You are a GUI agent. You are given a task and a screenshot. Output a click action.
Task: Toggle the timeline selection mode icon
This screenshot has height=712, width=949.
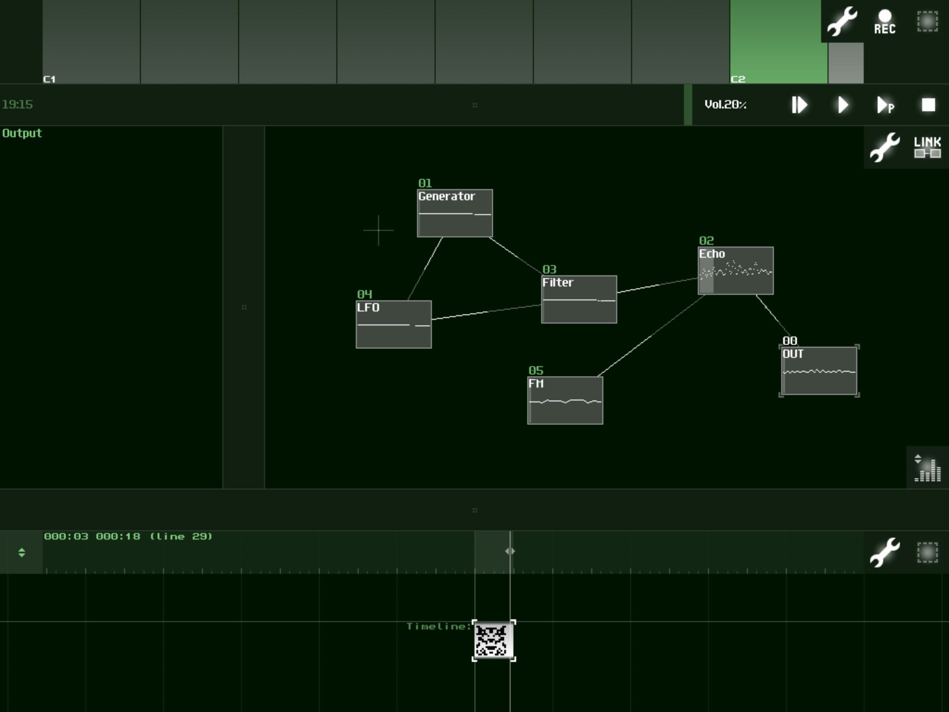[x=927, y=552]
